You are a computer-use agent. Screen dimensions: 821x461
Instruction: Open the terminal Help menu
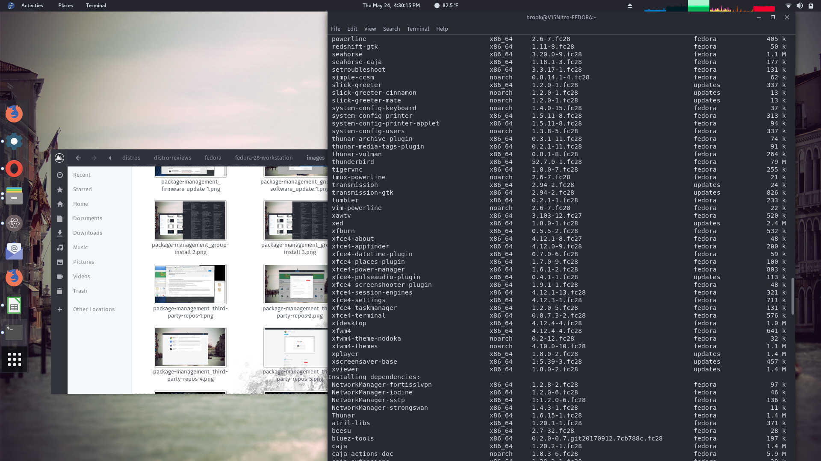(x=442, y=29)
